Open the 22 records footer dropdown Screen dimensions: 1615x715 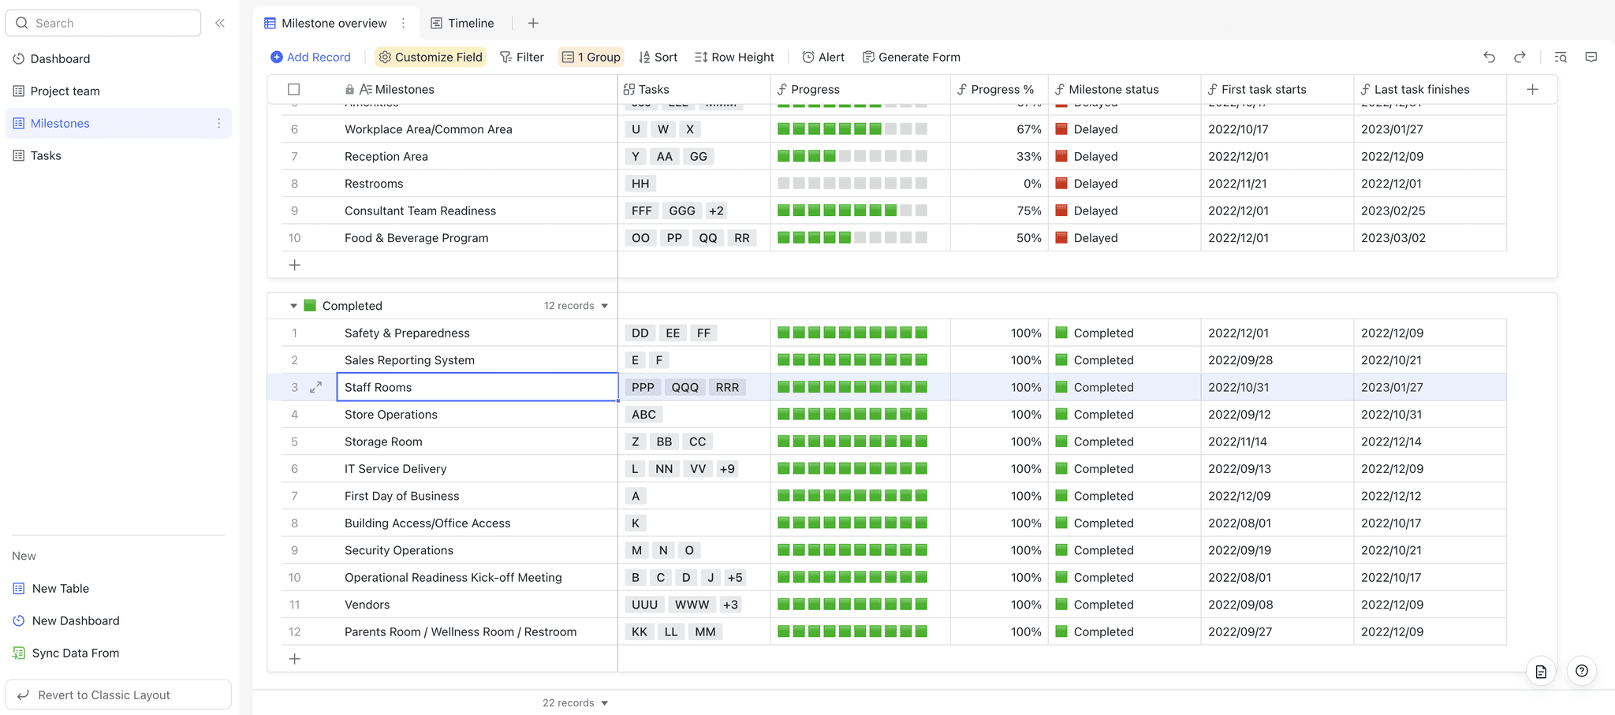click(576, 702)
